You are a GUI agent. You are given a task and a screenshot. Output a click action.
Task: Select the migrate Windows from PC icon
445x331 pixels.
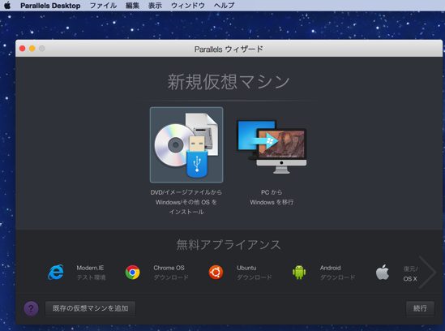tap(272, 147)
